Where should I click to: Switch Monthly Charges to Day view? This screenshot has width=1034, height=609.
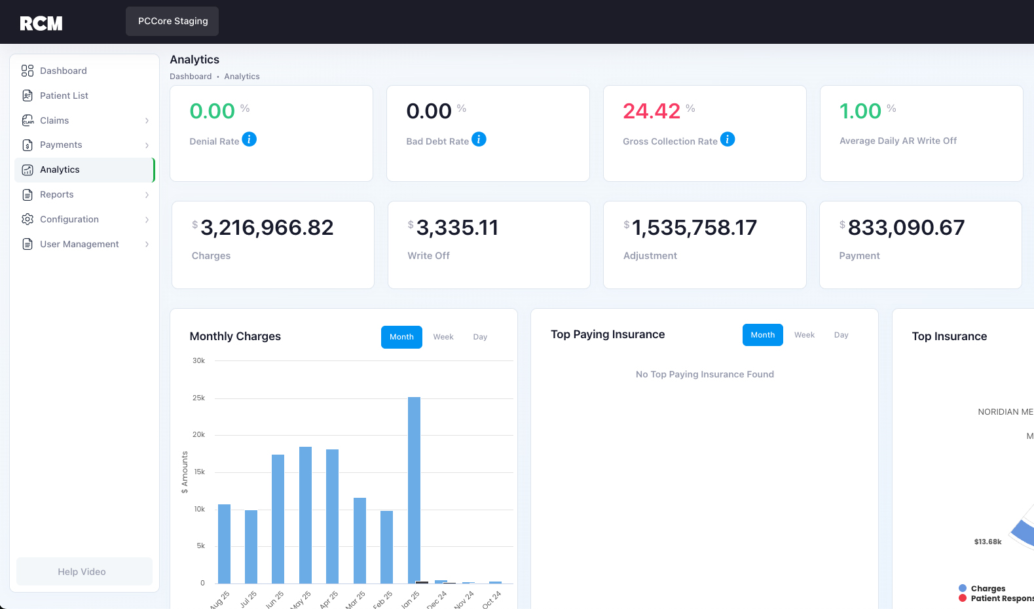tap(480, 337)
